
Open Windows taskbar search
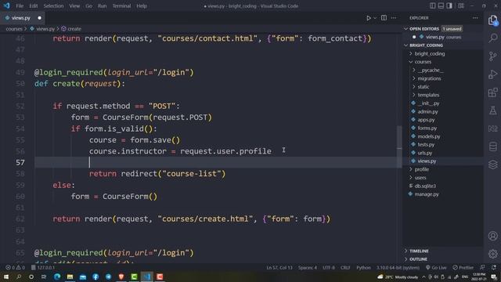[x=19, y=277]
